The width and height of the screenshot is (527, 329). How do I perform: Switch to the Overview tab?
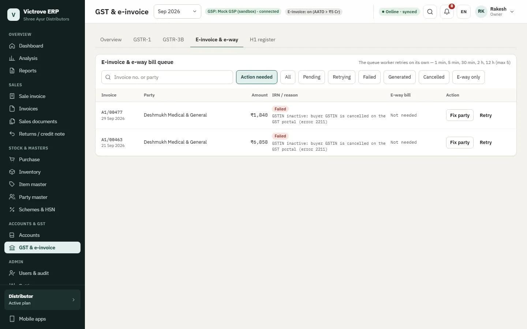click(111, 39)
